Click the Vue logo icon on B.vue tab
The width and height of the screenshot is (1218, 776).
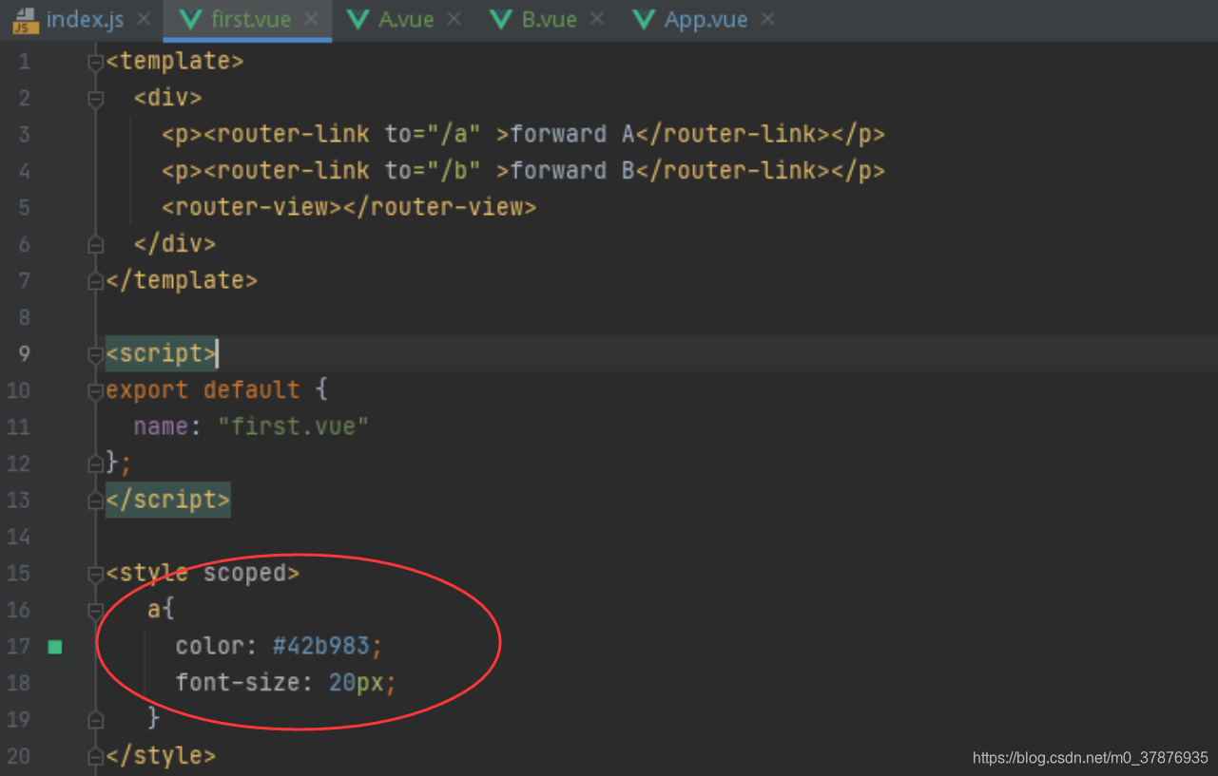[501, 20]
